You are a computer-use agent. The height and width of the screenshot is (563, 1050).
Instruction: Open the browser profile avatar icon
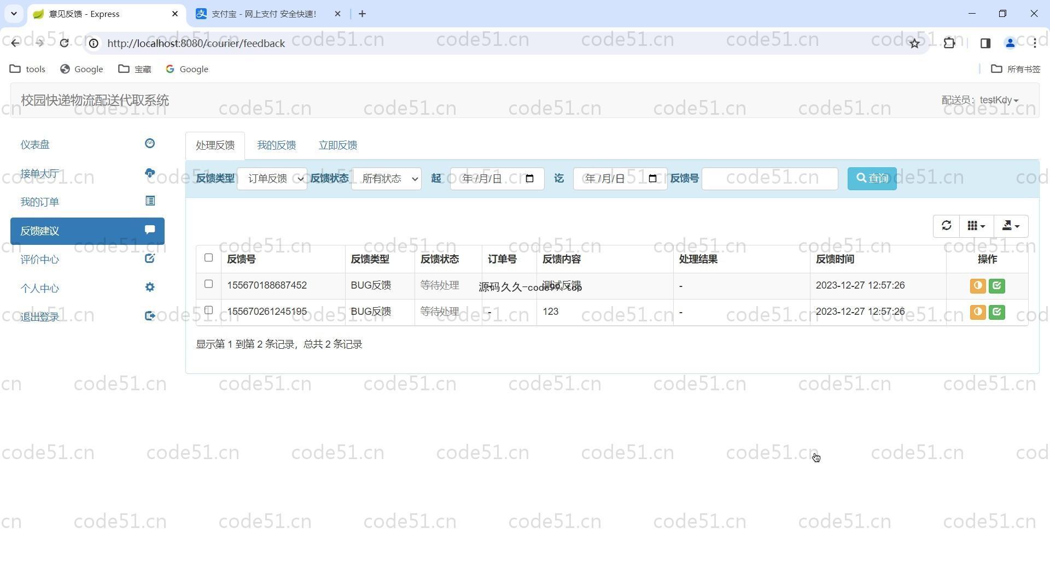(x=1010, y=43)
